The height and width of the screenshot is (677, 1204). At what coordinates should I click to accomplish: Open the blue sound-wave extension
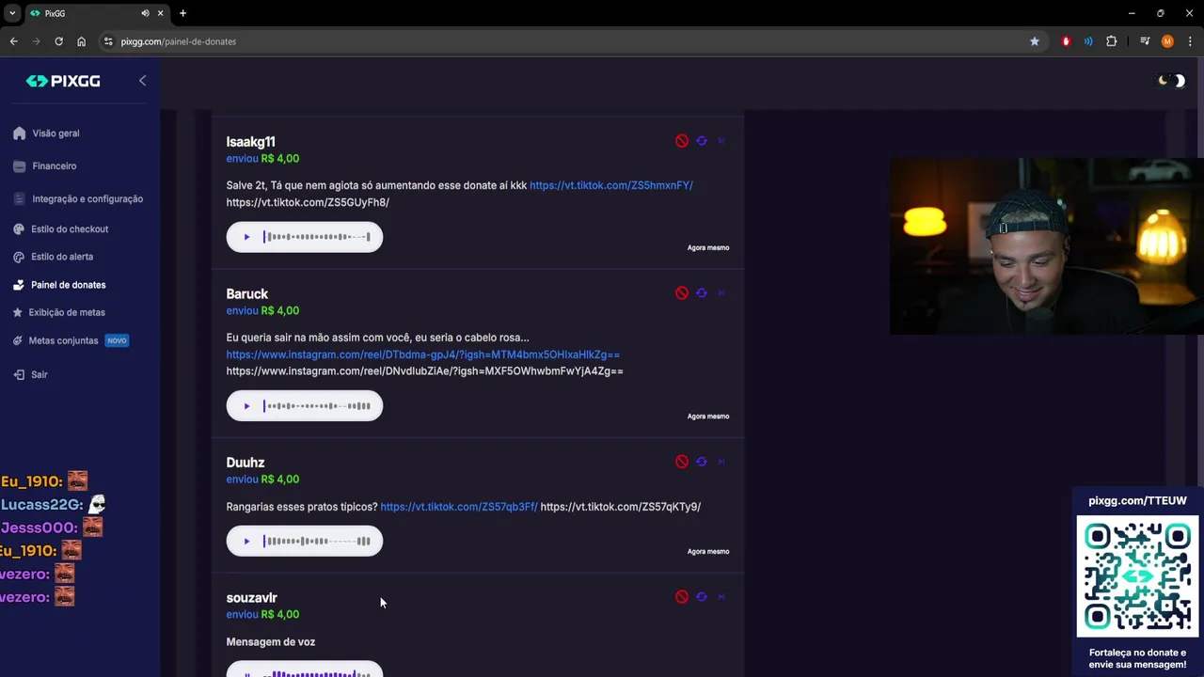tap(1088, 41)
